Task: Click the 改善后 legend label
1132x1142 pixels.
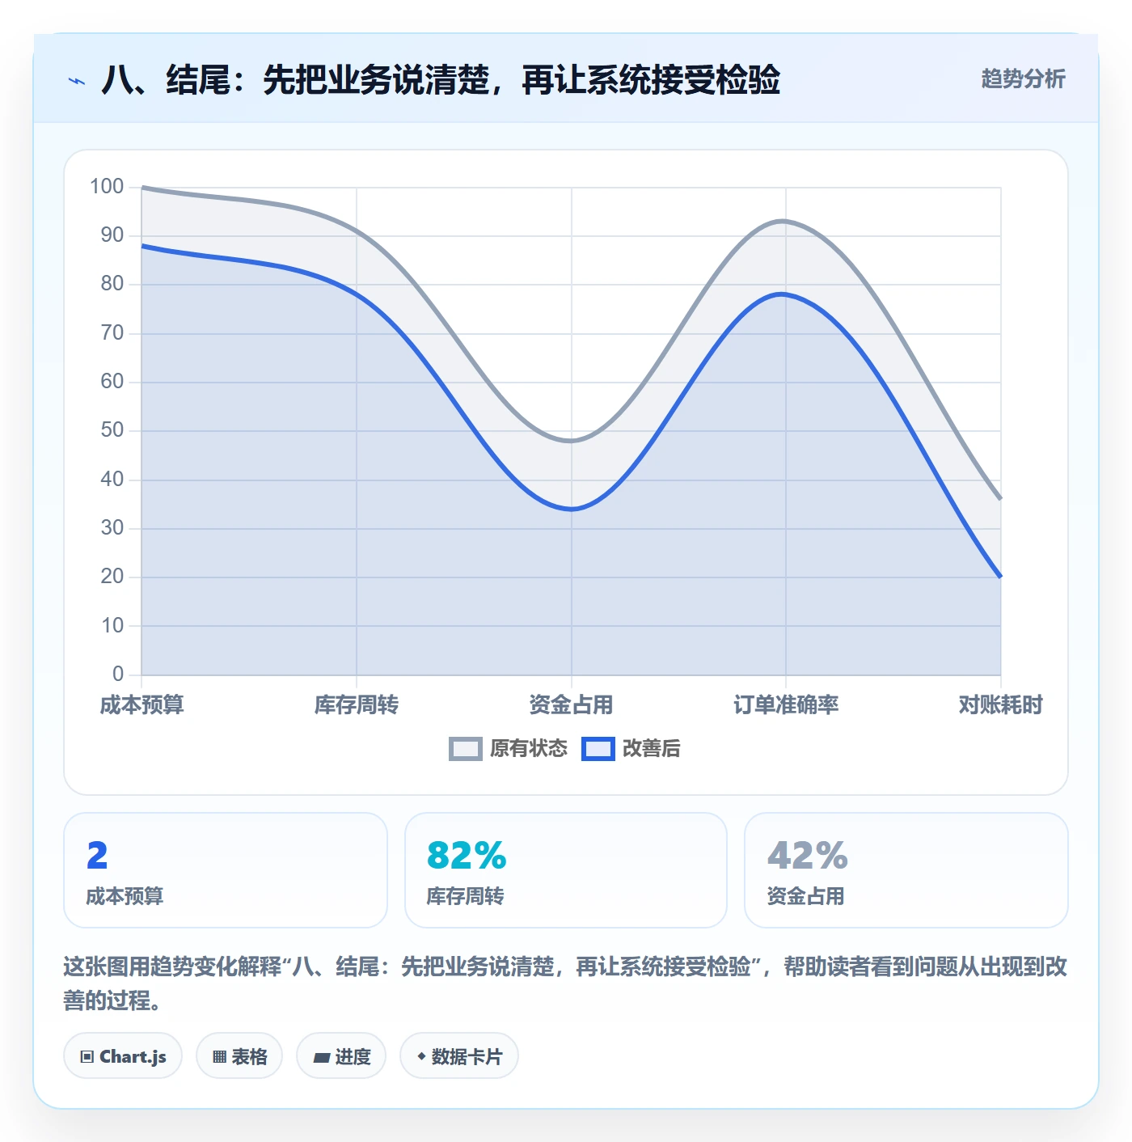Action: (x=651, y=749)
